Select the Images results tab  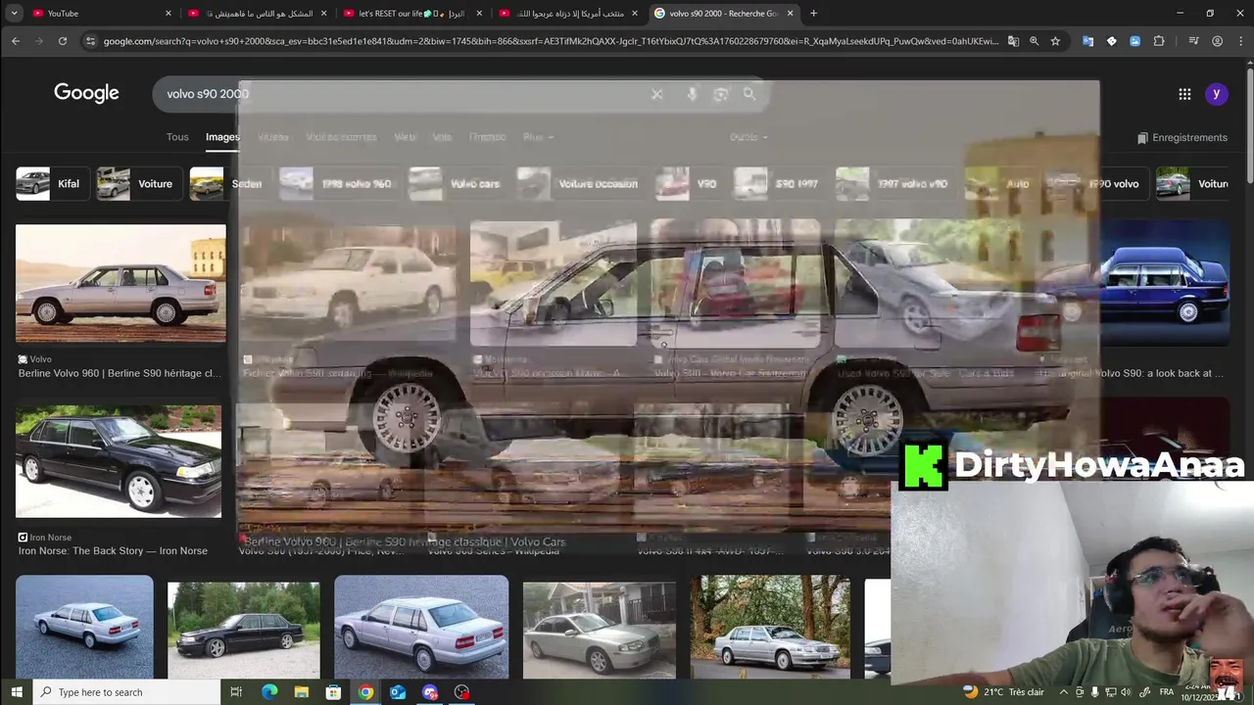click(x=222, y=137)
